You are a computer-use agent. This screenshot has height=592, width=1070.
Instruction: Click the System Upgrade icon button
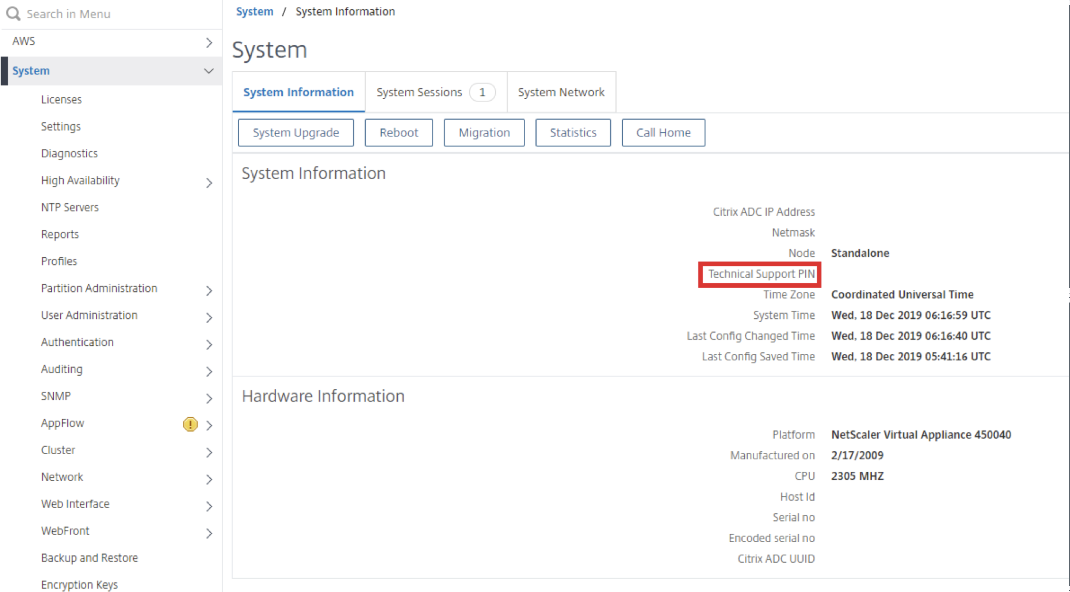(295, 133)
